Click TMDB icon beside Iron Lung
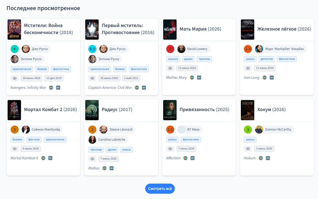318x199 pixels. pyautogui.click(x=272, y=78)
